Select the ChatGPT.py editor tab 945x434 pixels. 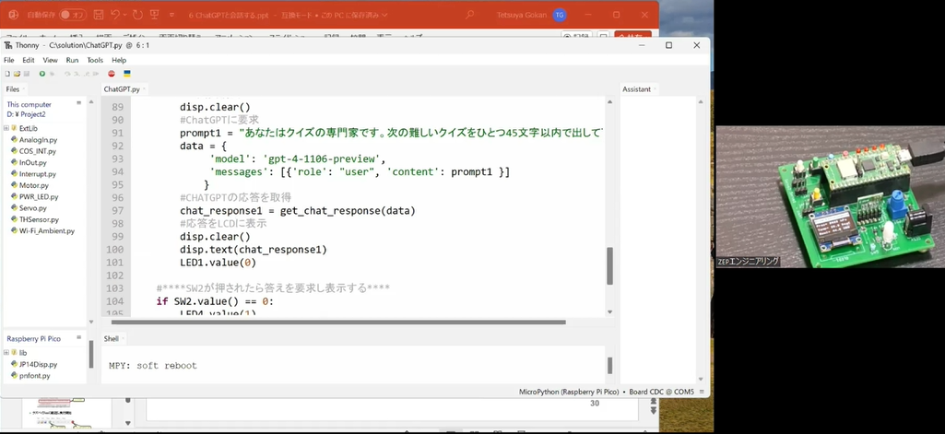[122, 89]
